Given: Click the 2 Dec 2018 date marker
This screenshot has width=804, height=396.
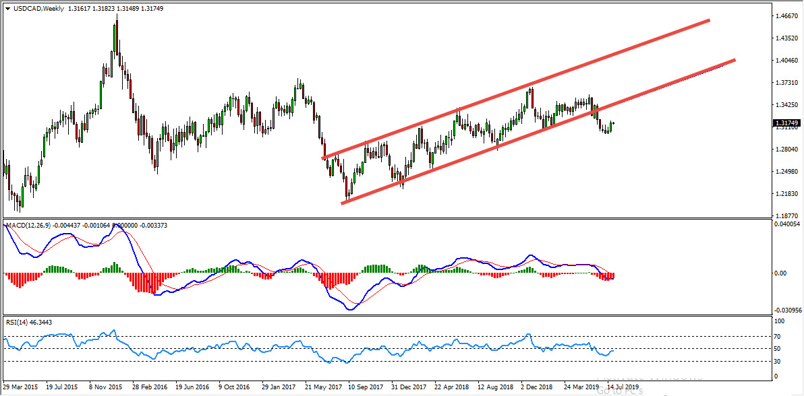Looking at the screenshot, I should 537,388.
